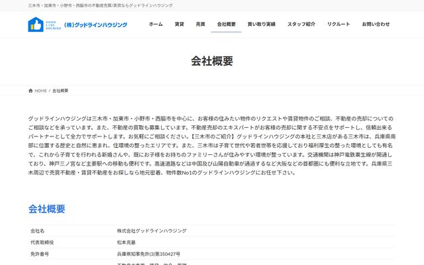Click the intro paragraph starting グッドラインハウジングは三木市
Viewport: 424px width, 265px height.
point(212,146)
